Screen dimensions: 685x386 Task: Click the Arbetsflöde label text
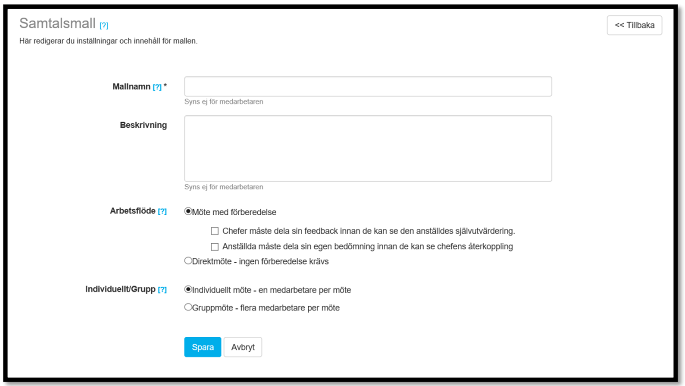coord(133,211)
